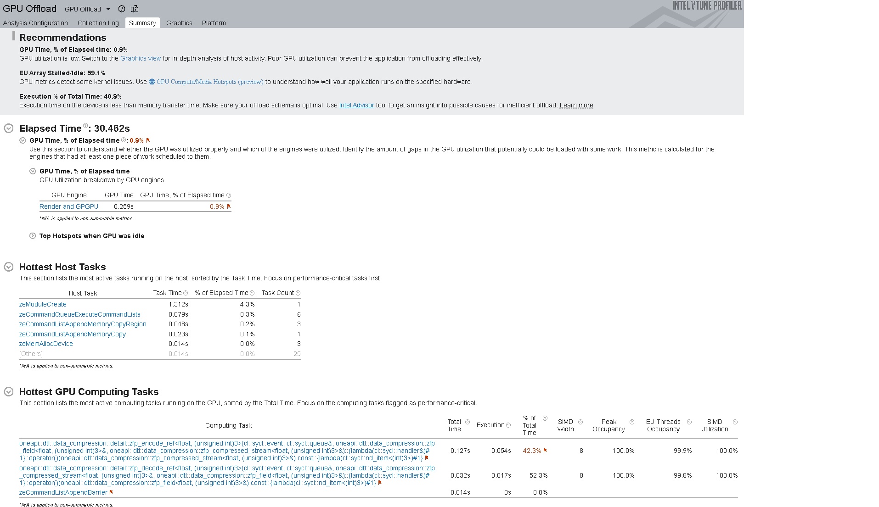Click the SIMD Width column help icon

click(x=580, y=422)
